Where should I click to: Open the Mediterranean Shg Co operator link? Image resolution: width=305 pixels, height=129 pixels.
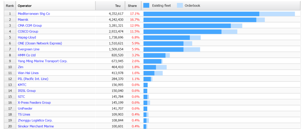34,14
